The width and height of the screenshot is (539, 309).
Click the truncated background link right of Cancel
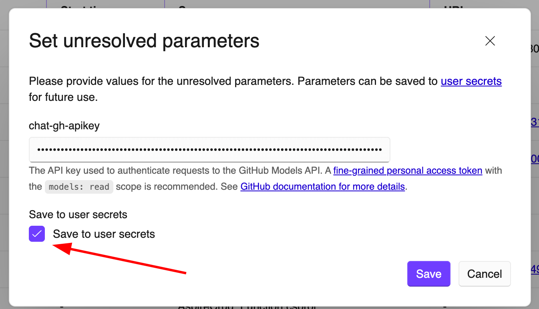(535, 269)
